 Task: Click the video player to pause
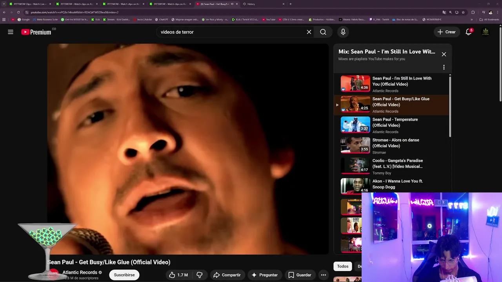[188, 149]
